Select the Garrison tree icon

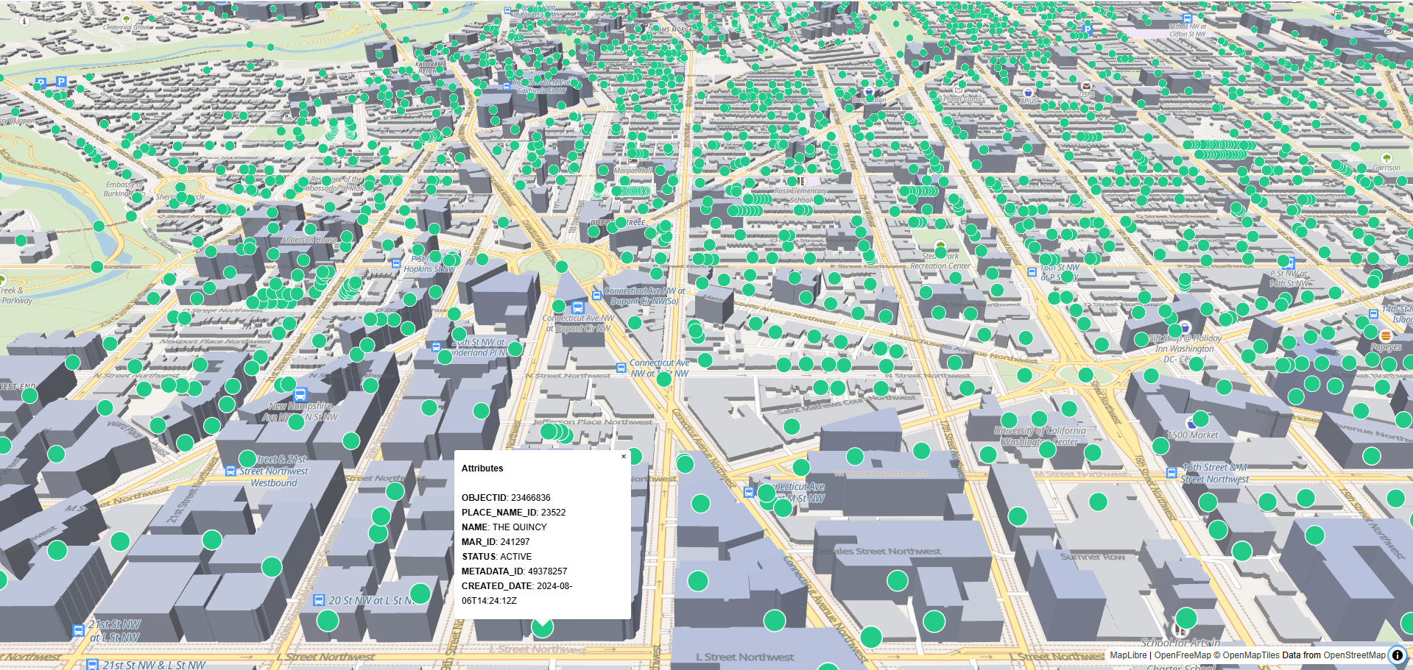[1386, 158]
